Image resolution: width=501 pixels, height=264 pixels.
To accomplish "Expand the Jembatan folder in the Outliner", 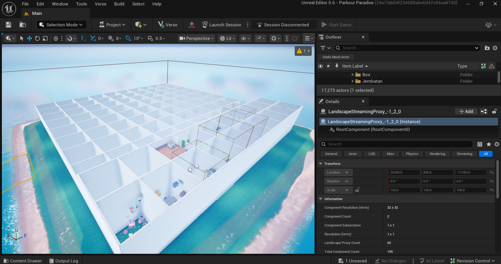I will [352, 81].
